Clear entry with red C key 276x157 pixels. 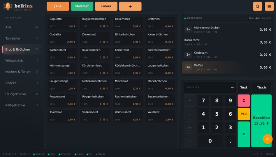(244, 101)
